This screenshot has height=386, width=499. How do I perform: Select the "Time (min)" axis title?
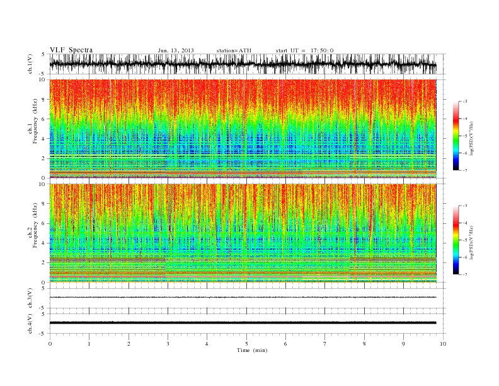click(252, 350)
